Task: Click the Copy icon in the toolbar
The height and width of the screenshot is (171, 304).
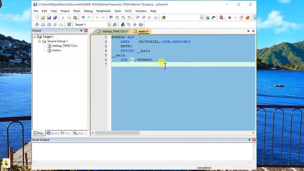Action: pos(69,18)
